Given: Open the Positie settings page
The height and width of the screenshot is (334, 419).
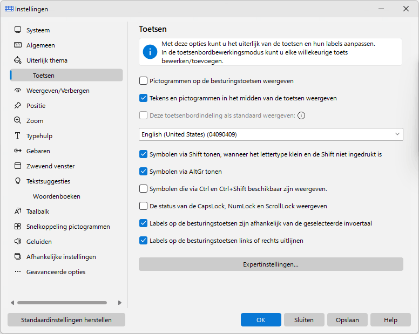Looking at the screenshot, I should pyautogui.click(x=66, y=105).
